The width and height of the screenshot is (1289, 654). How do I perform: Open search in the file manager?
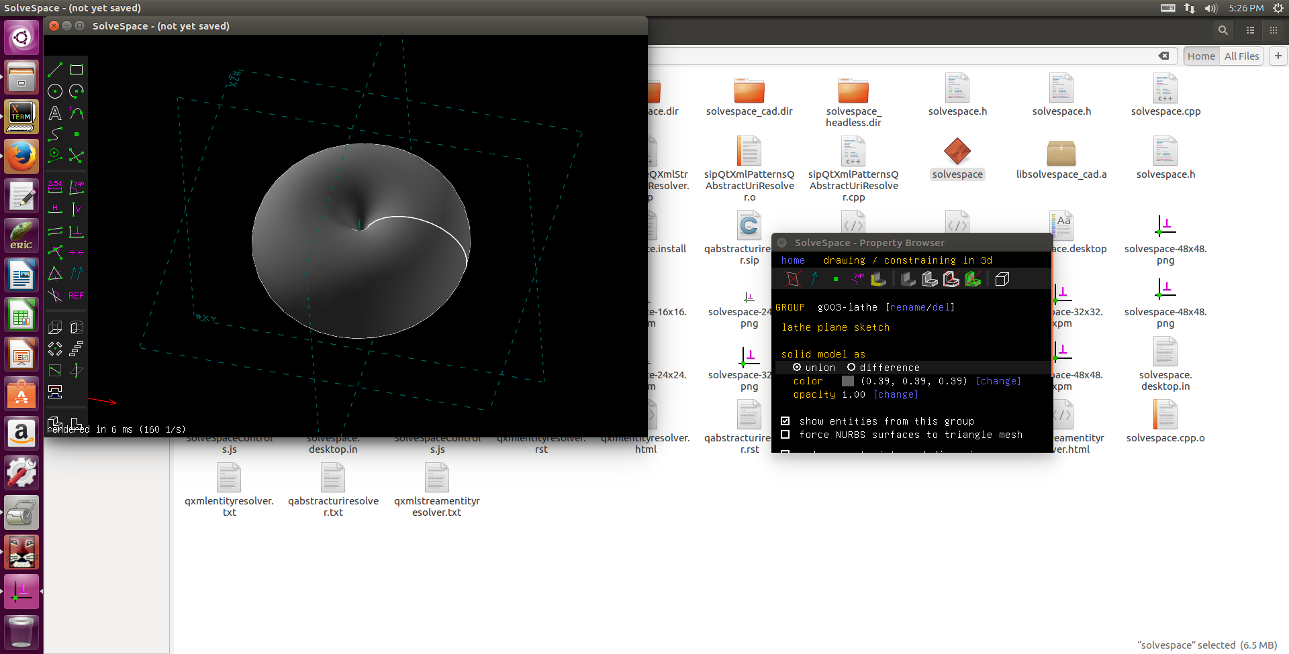(x=1223, y=30)
